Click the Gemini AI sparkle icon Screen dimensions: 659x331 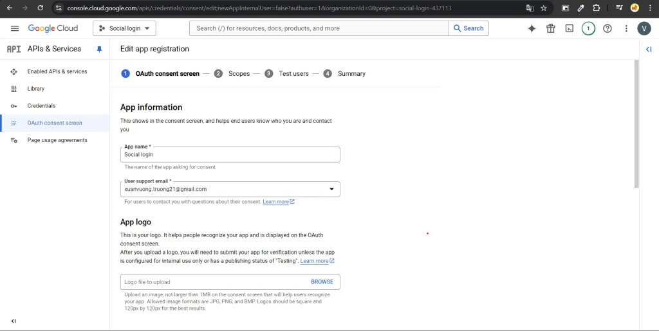[532, 28]
